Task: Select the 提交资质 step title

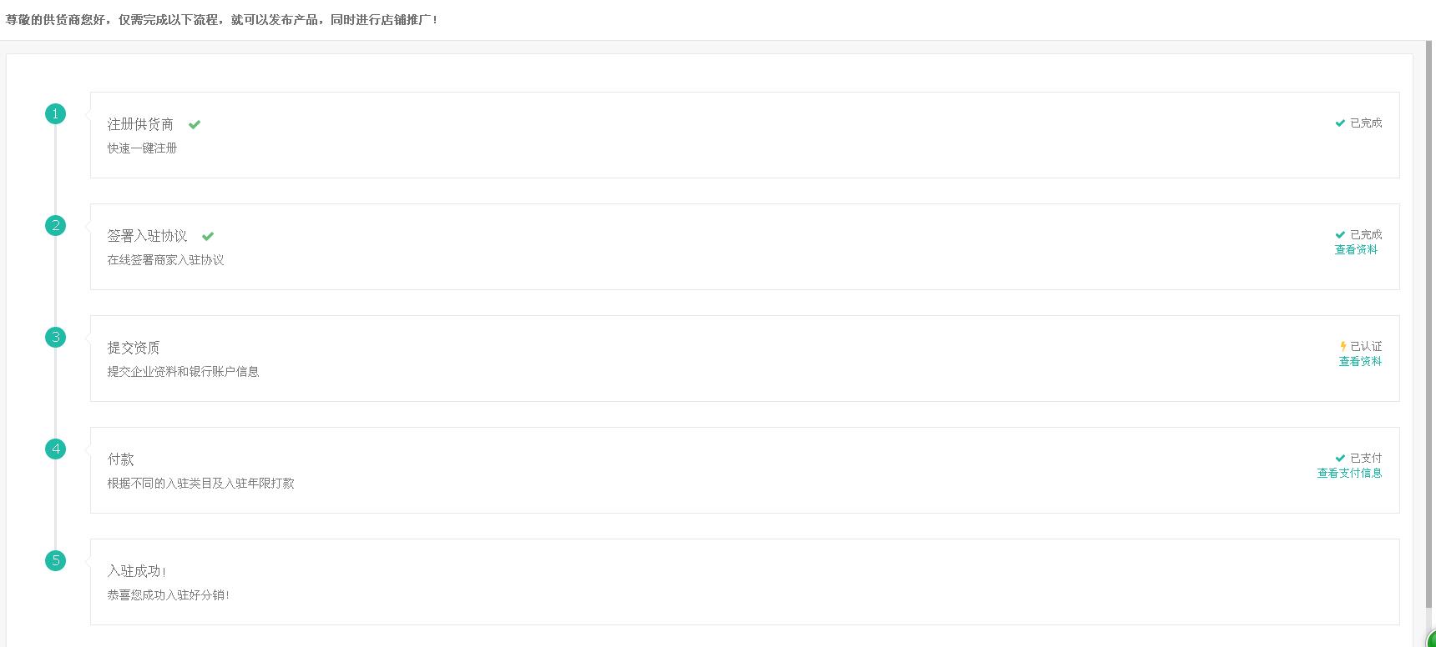Action: [x=134, y=348]
